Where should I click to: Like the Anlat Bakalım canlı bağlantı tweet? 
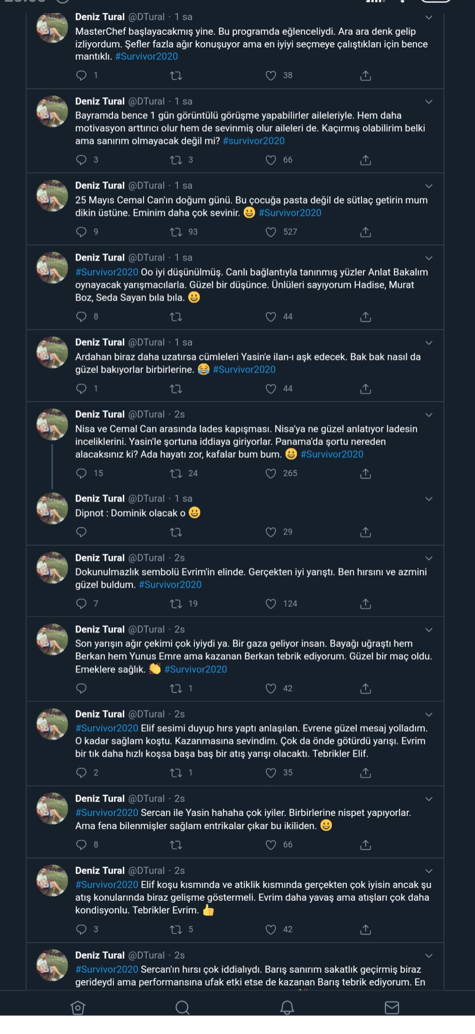pyautogui.click(x=271, y=317)
